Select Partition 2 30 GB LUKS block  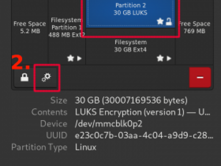point(131,13)
